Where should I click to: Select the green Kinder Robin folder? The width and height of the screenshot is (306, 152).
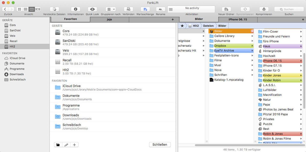(x=280, y=80)
